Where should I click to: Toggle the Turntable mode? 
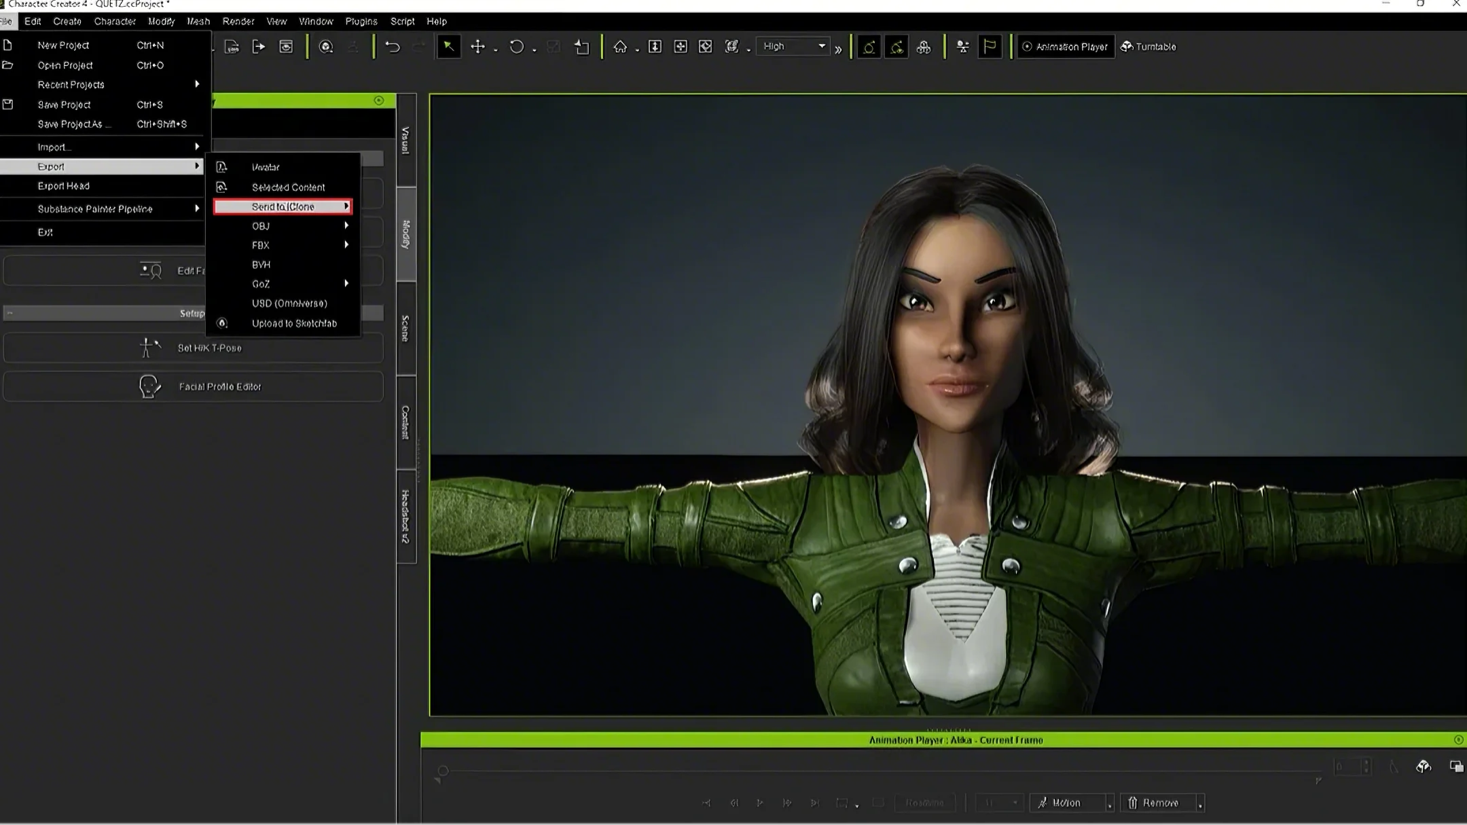1148,47
